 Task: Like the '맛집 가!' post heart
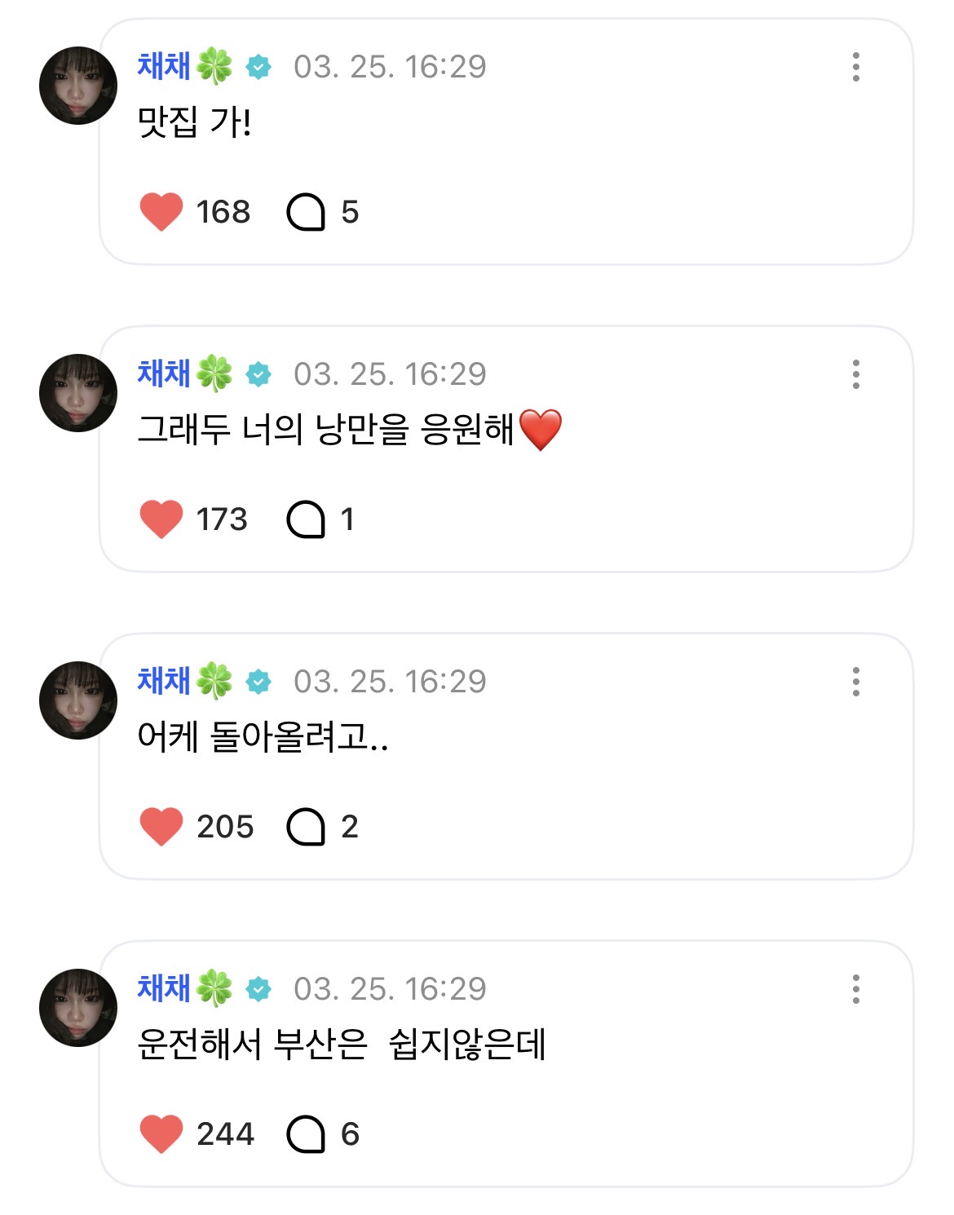(x=161, y=212)
